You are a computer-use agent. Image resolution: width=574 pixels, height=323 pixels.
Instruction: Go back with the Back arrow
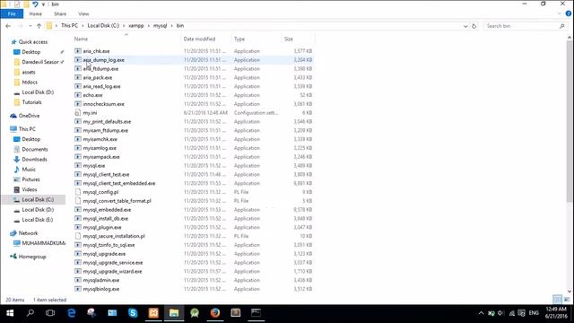[8, 26]
